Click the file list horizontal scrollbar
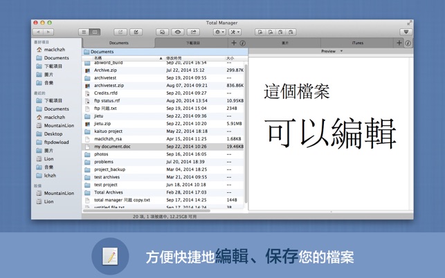This screenshot has width=445, height=278. pos(147,211)
